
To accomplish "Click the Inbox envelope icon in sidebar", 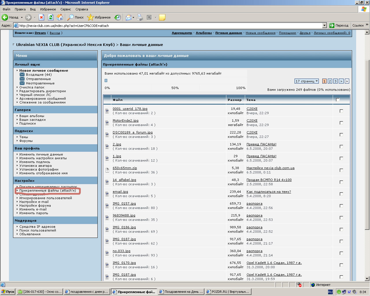I will tap(22, 75).
